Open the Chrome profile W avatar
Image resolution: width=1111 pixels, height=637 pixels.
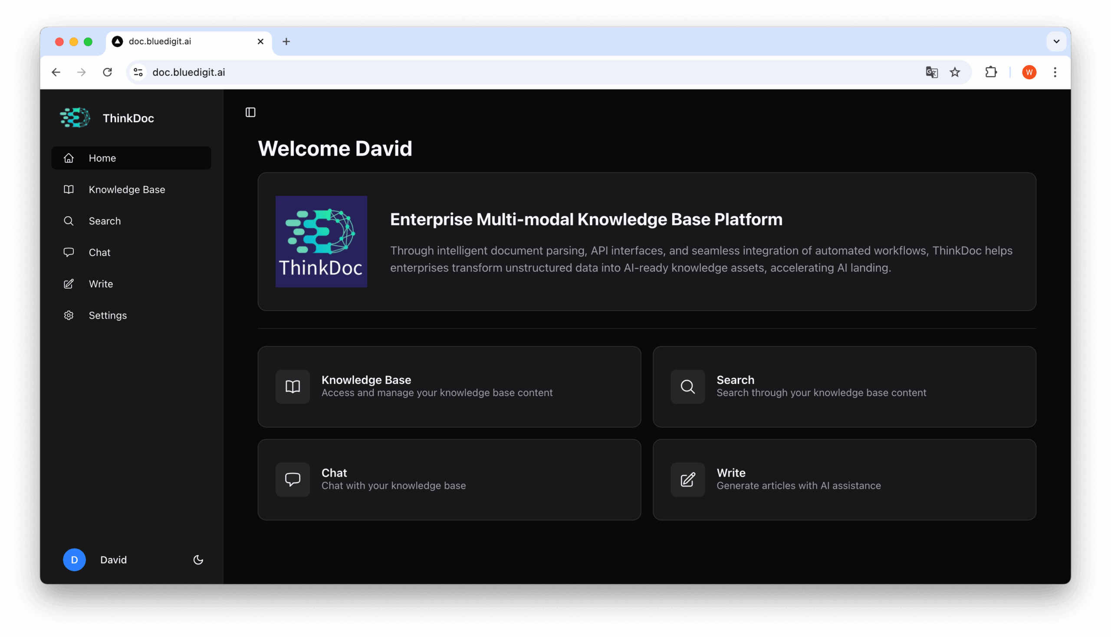click(1029, 72)
